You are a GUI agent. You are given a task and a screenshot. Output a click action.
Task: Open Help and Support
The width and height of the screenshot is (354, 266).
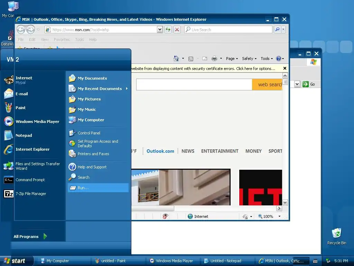[98, 167]
